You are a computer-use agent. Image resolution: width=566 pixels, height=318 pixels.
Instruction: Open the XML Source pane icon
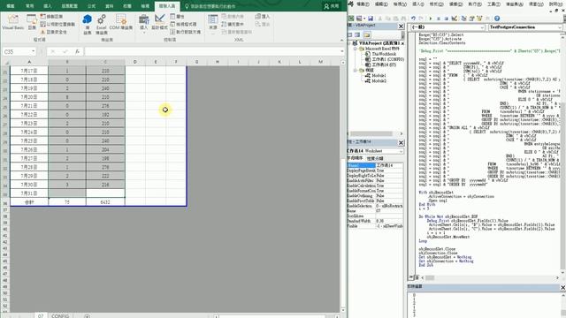[x=213, y=22]
